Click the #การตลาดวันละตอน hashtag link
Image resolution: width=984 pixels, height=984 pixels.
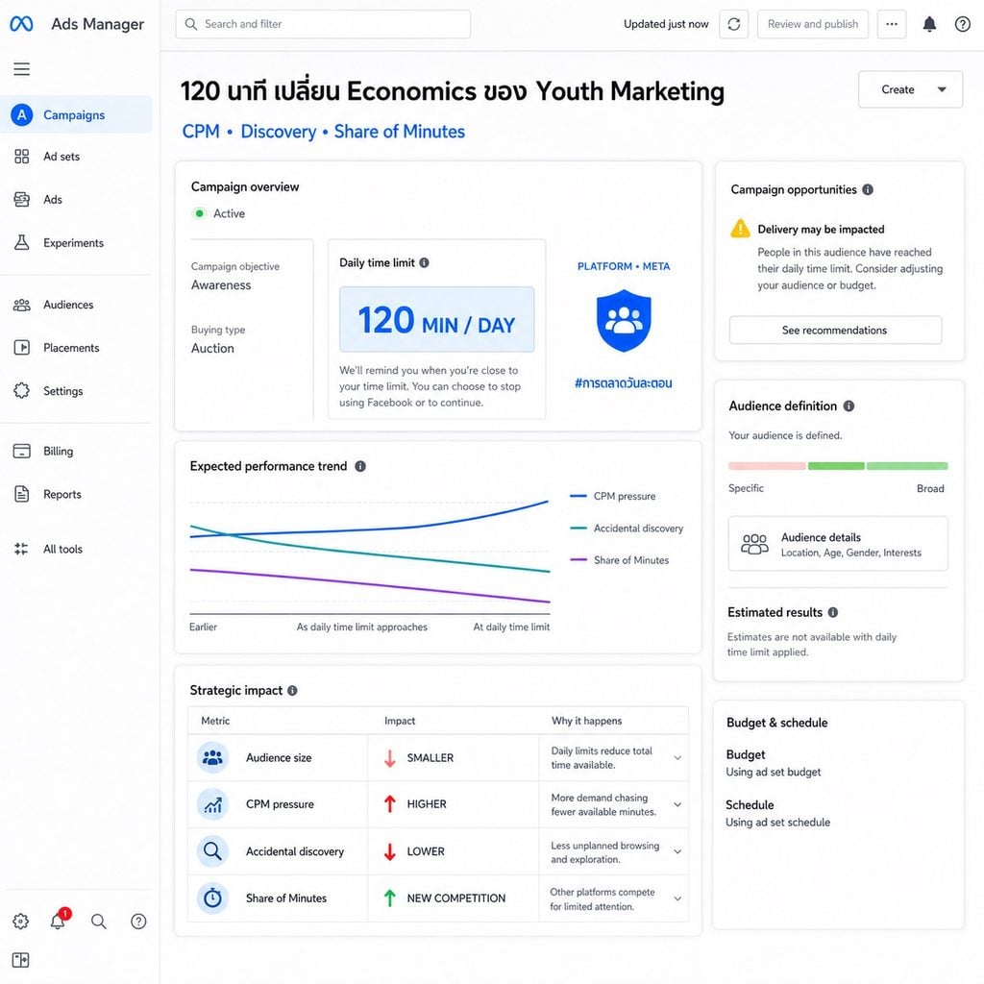pos(623,382)
